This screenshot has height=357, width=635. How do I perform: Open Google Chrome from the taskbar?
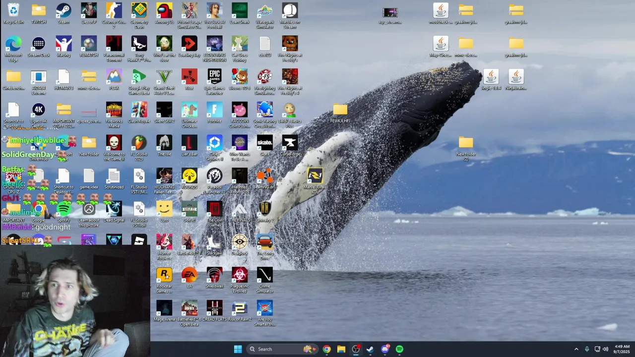[x=326, y=349]
